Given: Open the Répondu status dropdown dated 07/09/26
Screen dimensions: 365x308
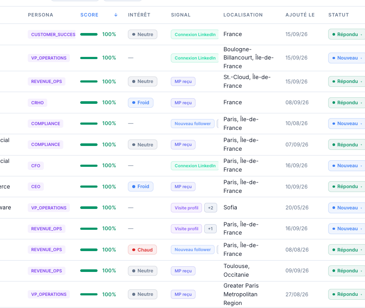Looking at the screenshot, I should pyautogui.click(x=347, y=145).
